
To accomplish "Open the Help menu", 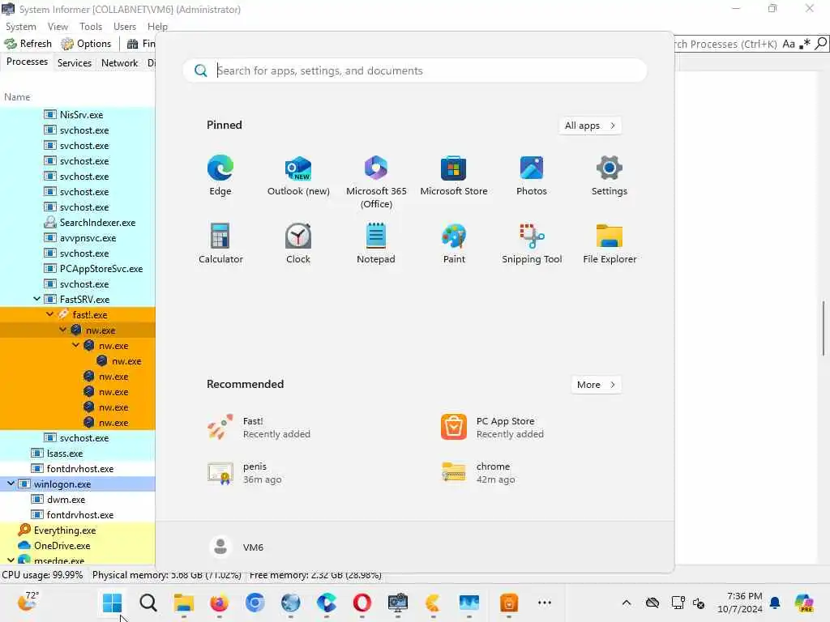I will pos(157,27).
